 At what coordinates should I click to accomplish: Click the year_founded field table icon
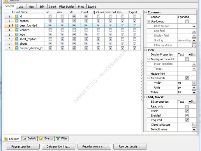pyautogui.click(x=17, y=25)
